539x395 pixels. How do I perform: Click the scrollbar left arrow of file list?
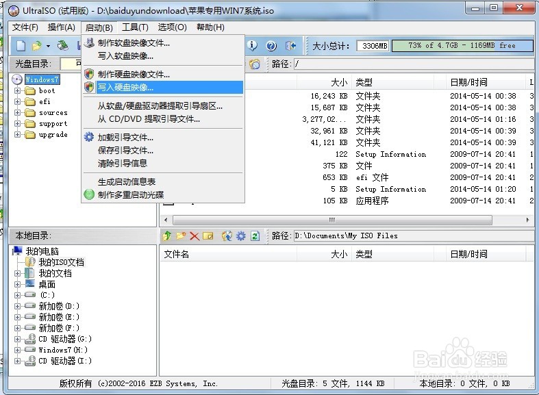tap(166, 220)
